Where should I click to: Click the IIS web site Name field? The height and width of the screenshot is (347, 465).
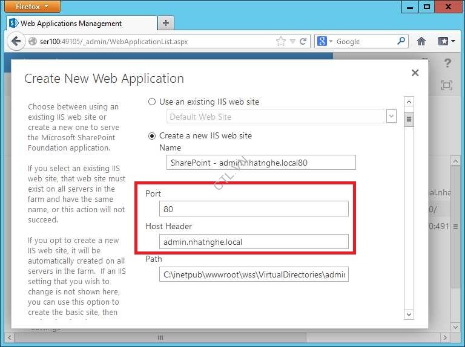(261, 163)
